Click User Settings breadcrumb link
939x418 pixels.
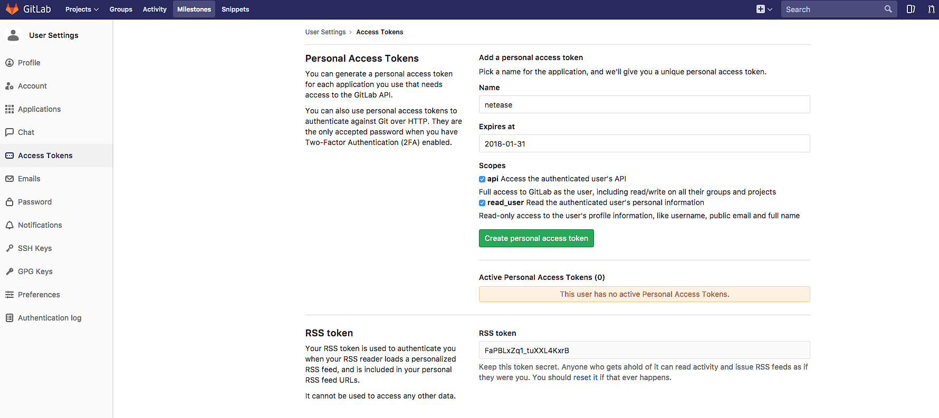(x=325, y=32)
